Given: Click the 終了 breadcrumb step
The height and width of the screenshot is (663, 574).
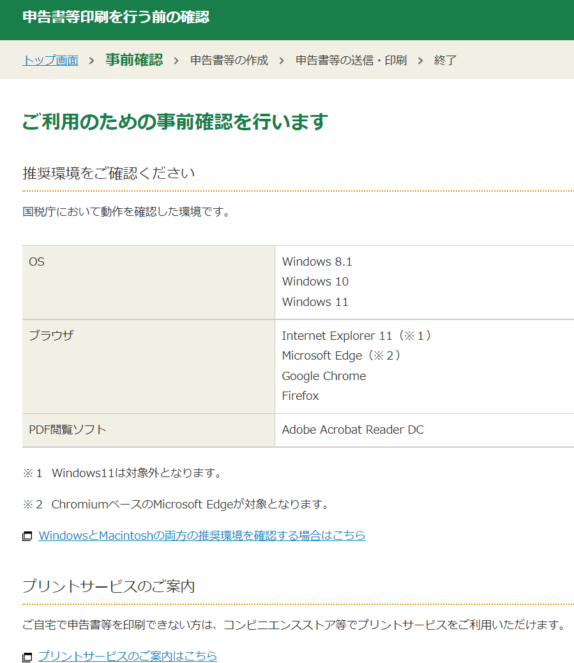Looking at the screenshot, I should pyautogui.click(x=445, y=61).
